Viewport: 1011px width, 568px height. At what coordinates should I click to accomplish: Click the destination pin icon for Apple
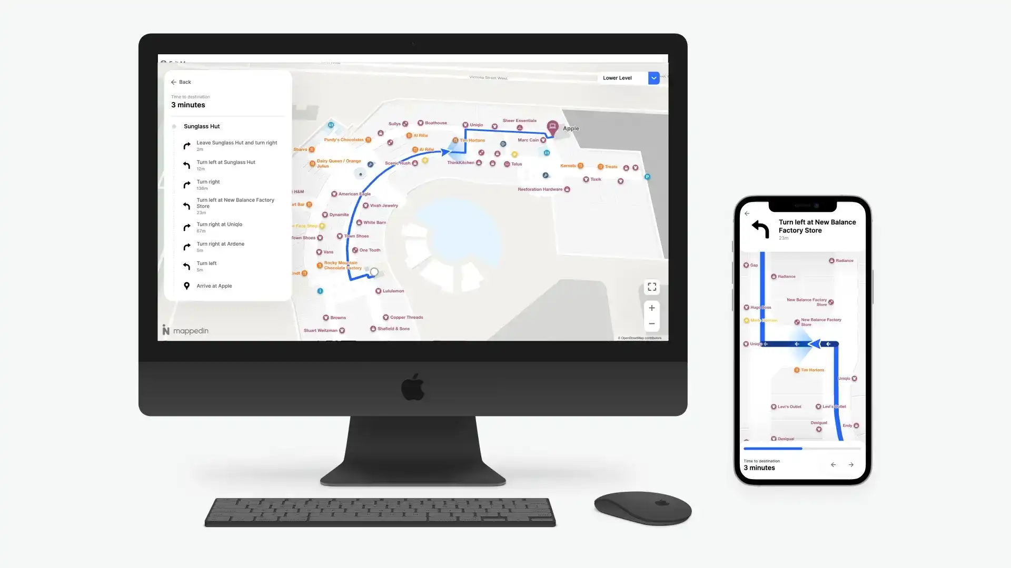click(553, 126)
